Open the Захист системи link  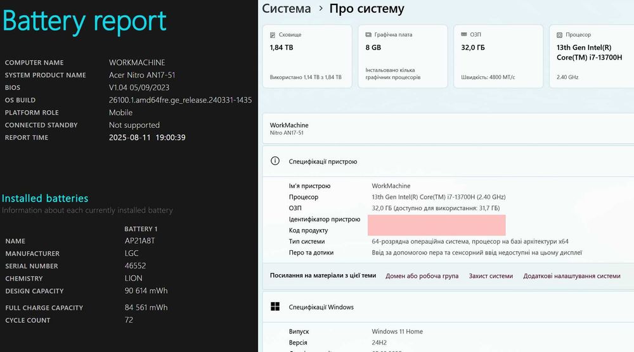pyautogui.click(x=491, y=275)
